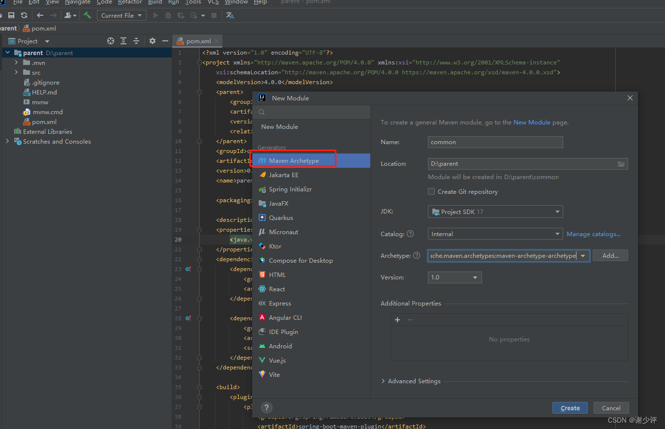
Task: Click Expand All icon in Project panel
Action: [x=123, y=41]
